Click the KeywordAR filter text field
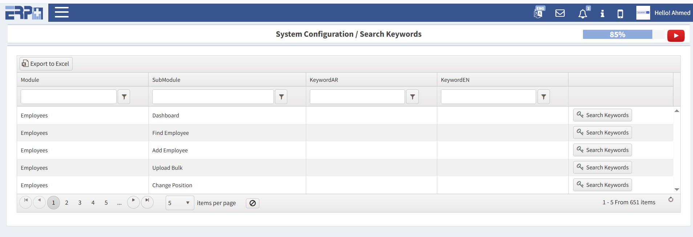 click(357, 97)
